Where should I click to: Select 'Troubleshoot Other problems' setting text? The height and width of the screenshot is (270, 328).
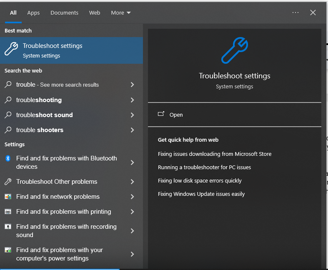pyautogui.click(x=57, y=182)
